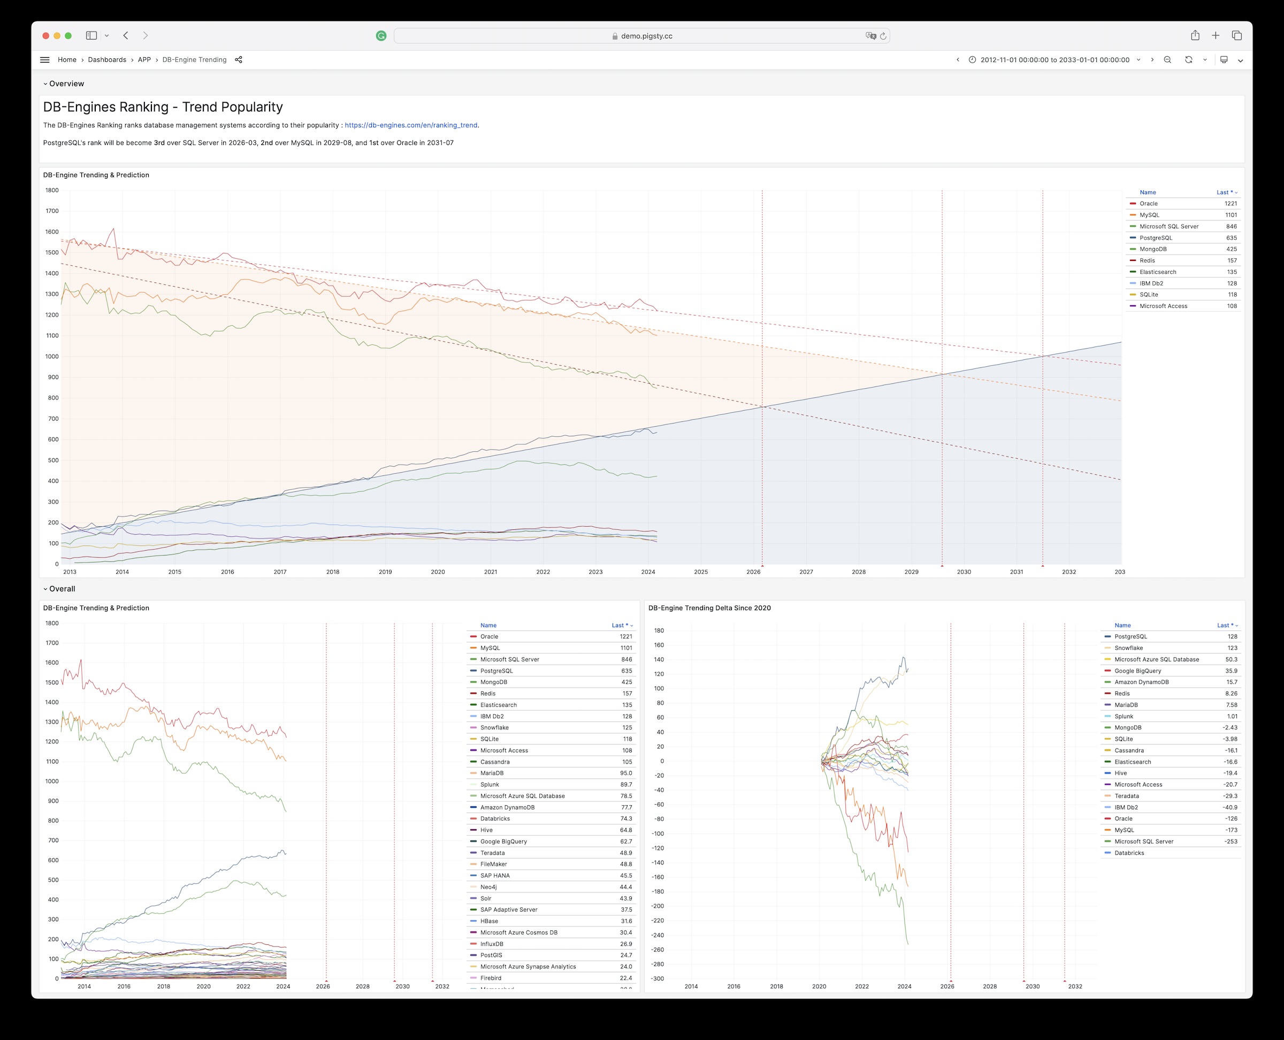Open the Grafana hamburger menu
Screen dimensions: 1284x1040
coord(44,60)
